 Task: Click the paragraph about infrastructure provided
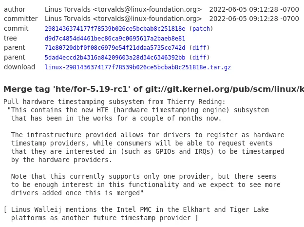point(148,147)
